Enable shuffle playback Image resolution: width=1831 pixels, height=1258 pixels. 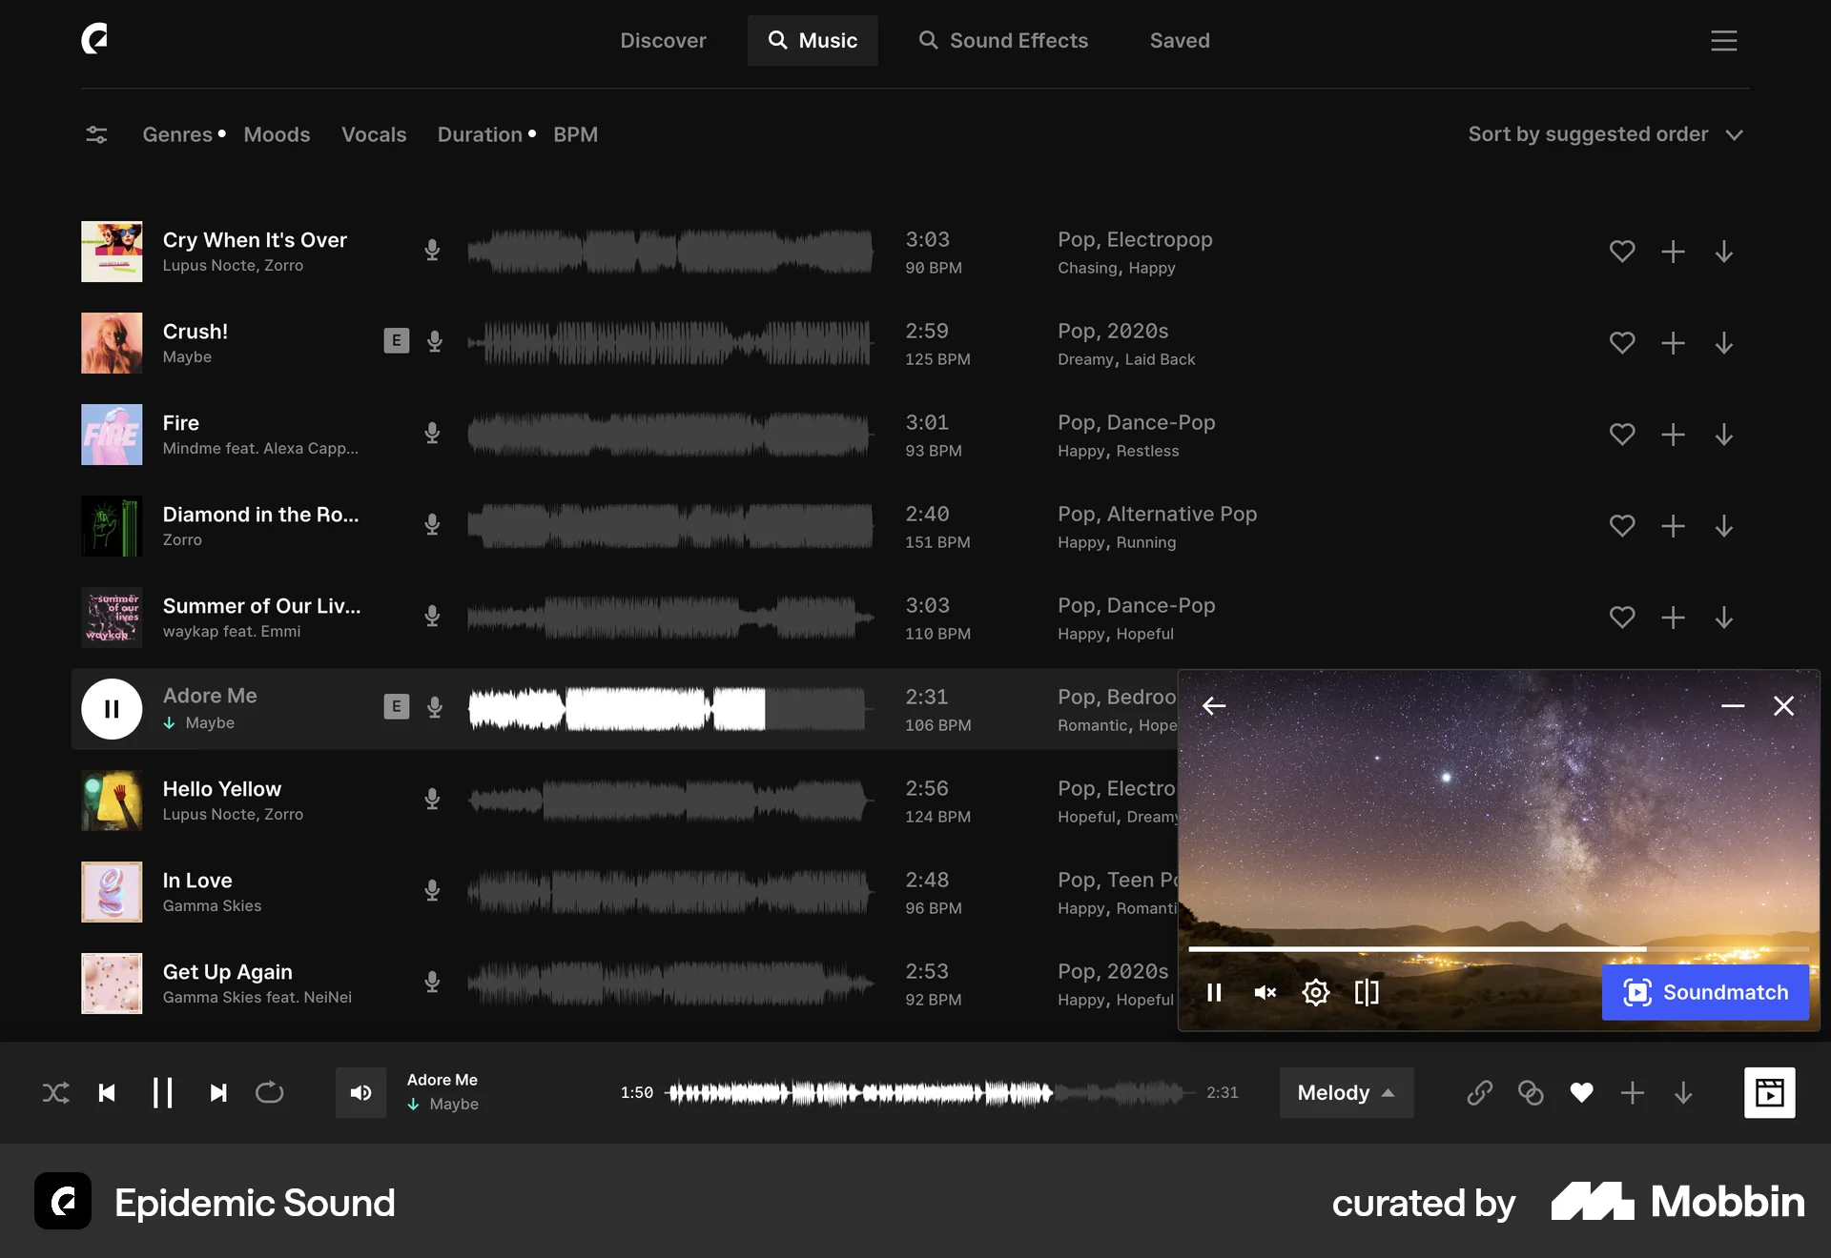point(55,1093)
